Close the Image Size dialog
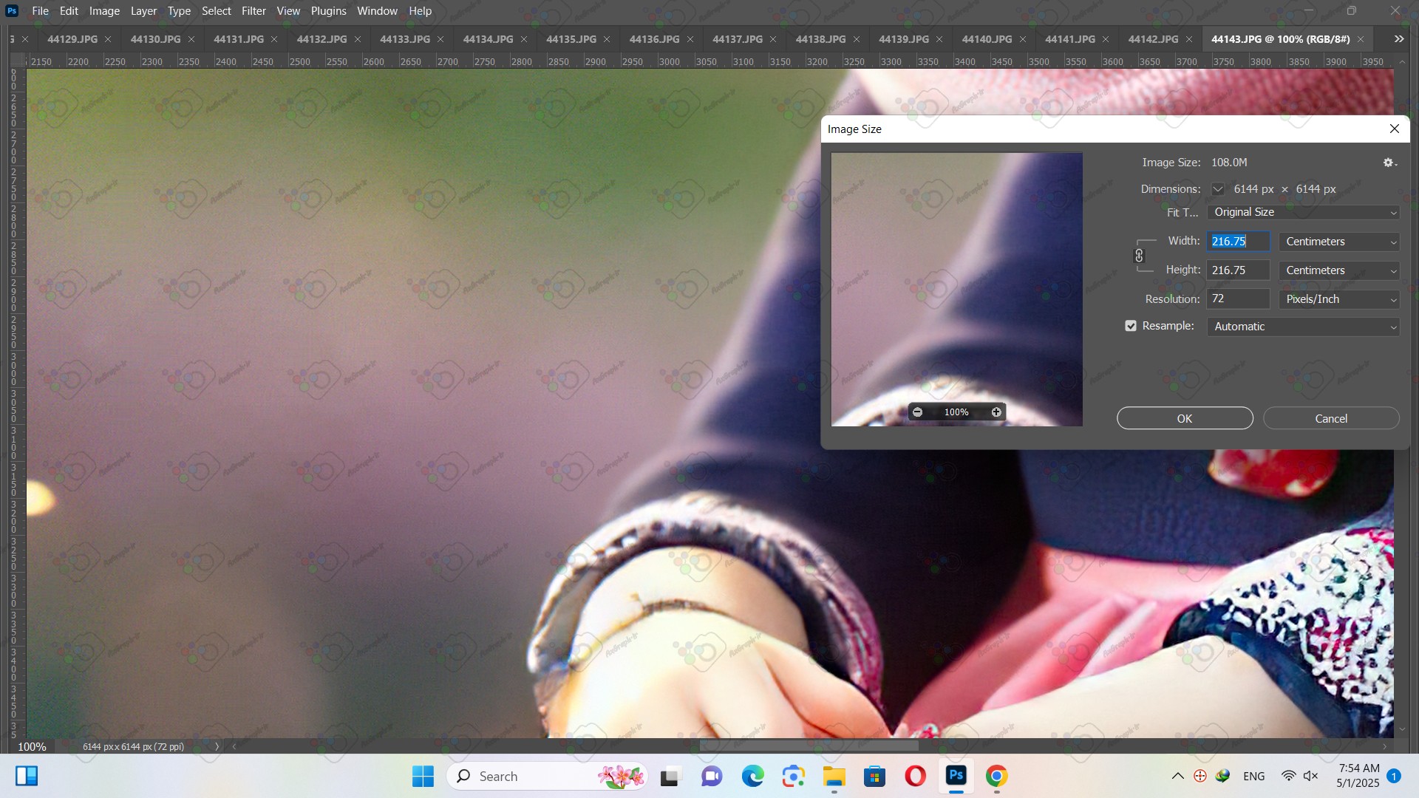 pos(1395,129)
